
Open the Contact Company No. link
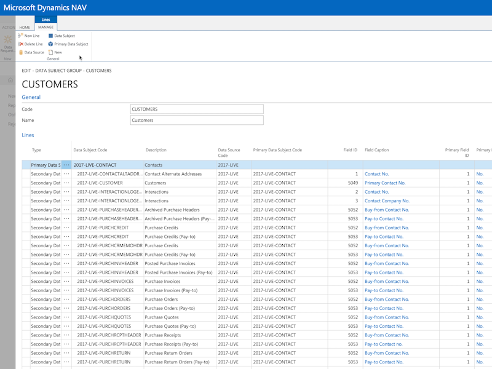tap(387, 200)
